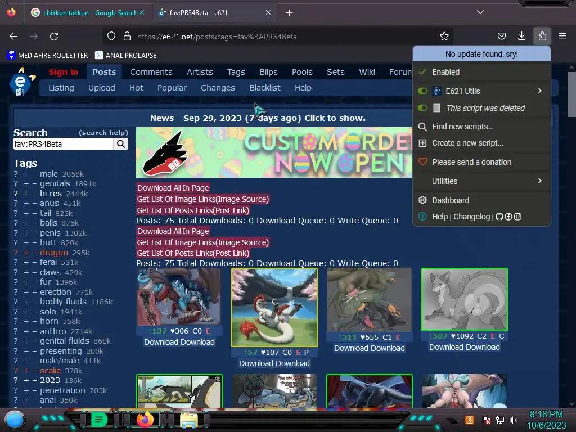Open the search help link
The width and height of the screenshot is (576, 432).
pos(103,133)
